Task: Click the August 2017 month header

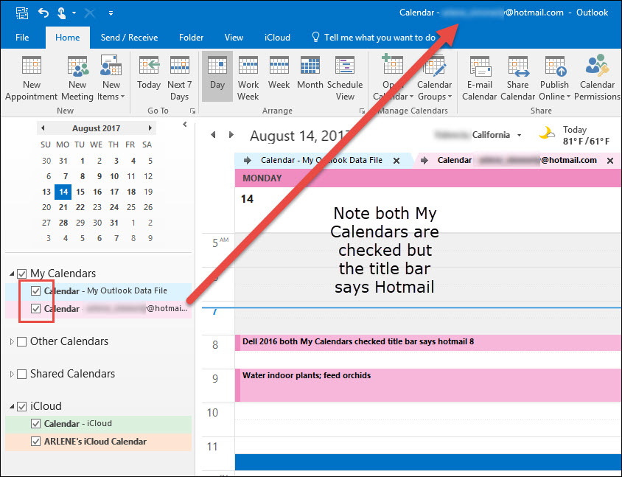Action: click(96, 128)
